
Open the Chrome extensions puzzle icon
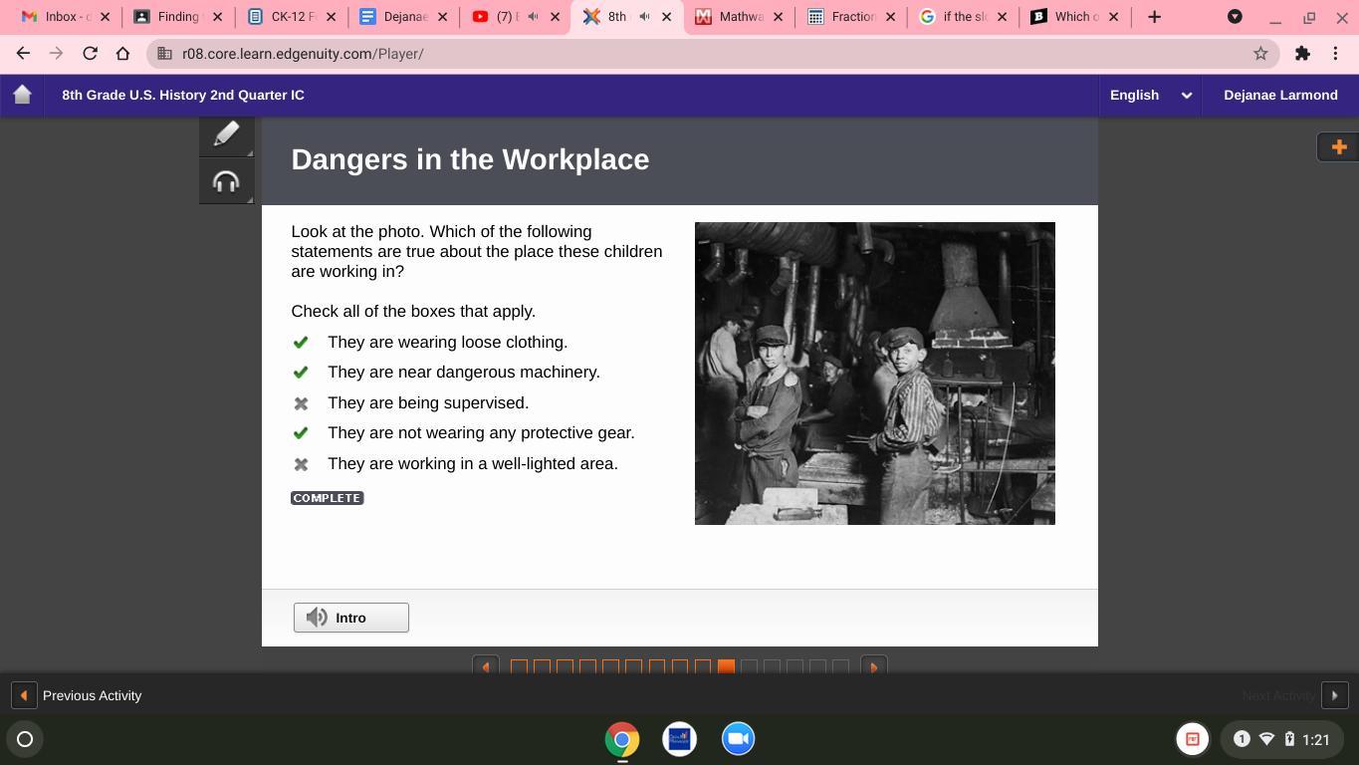tap(1302, 54)
